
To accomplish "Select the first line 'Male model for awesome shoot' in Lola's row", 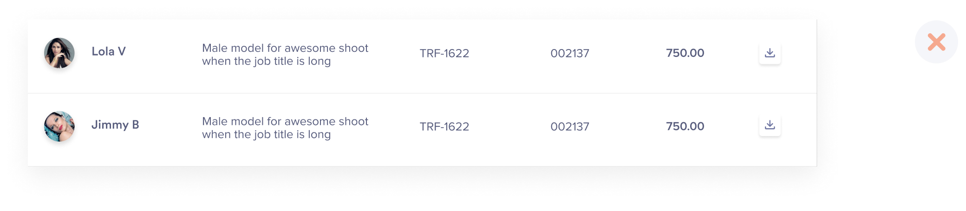I will (285, 48).
